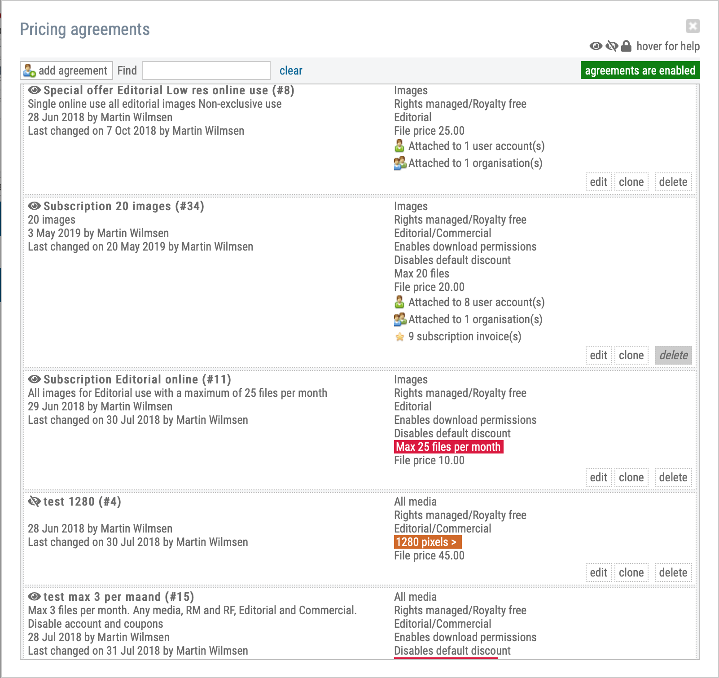Edit the Special offer Editorial Low res agreement
Viewport: 719px width, 678px height.
click(598, 182)
